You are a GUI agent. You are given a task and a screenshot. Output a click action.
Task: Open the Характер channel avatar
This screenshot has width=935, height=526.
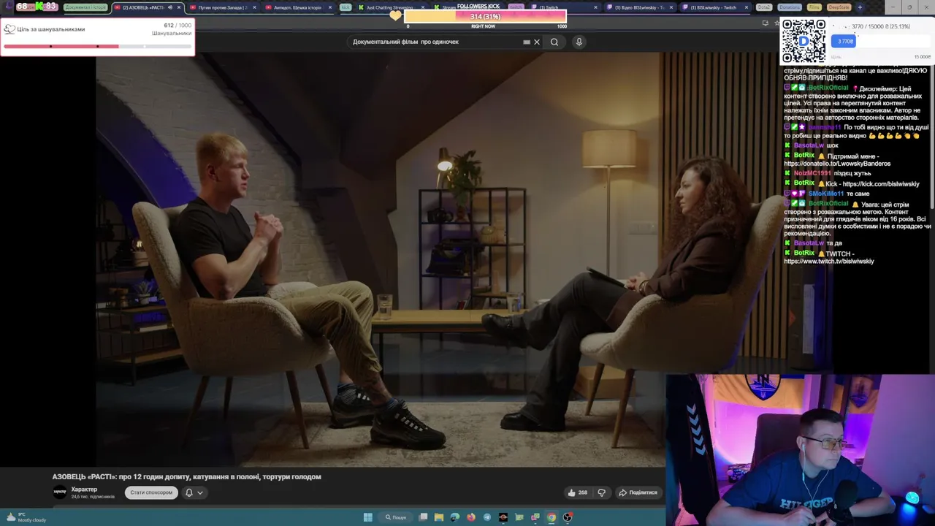60,492
